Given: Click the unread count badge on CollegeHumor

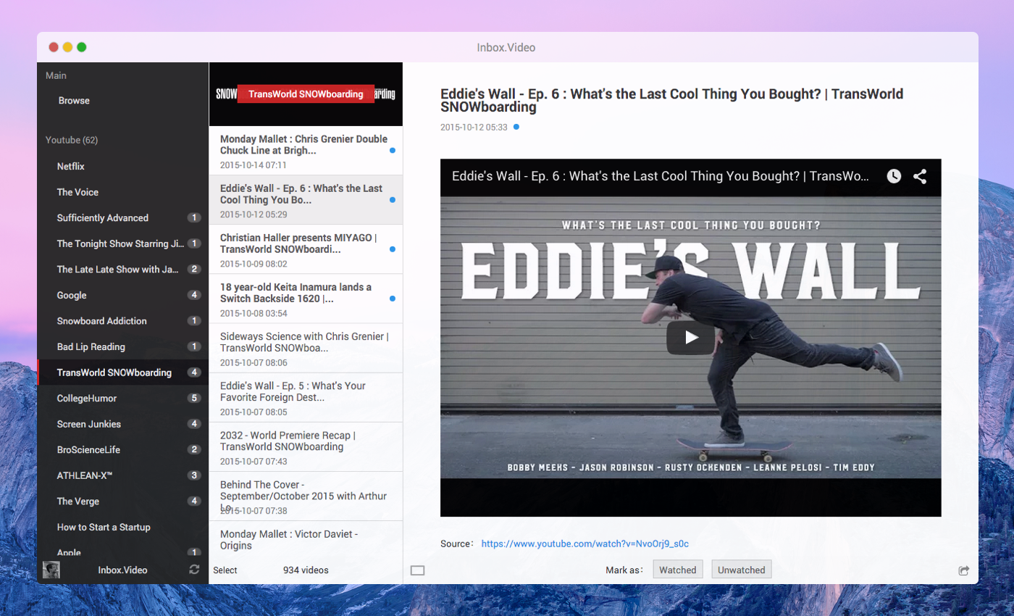Looking at the screenshot, I should (193, 398).
